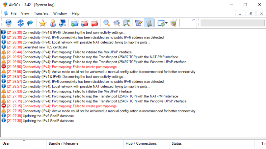Image resolution: width=266 pixels, height=149 pixels.
Task: Sort by Status column header
Action: pos(212,144)
